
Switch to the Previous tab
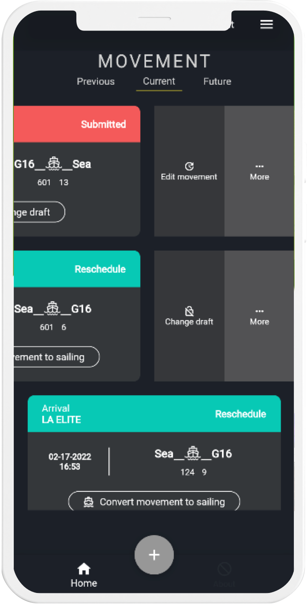(95, 81)
